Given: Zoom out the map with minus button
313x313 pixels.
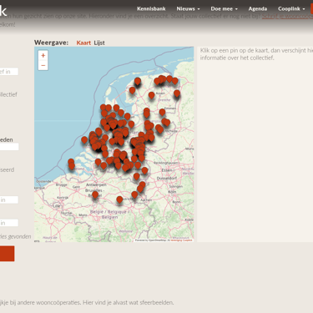Looking at the screenshot, I should pos(43,65).
